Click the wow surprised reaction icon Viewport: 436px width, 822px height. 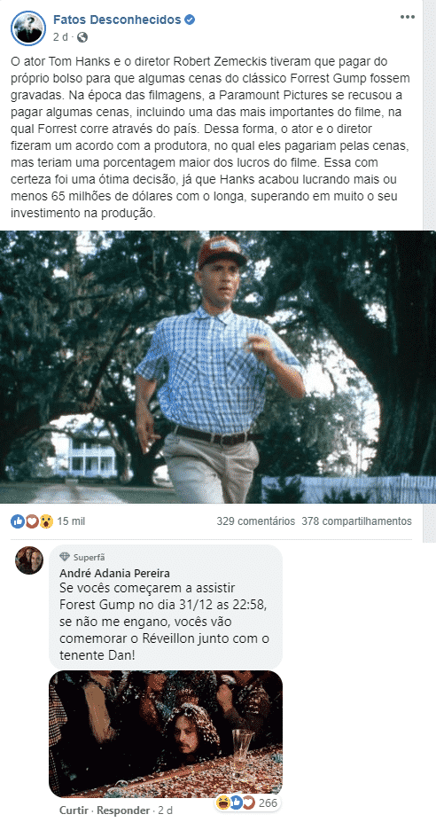tap(46, 521)
